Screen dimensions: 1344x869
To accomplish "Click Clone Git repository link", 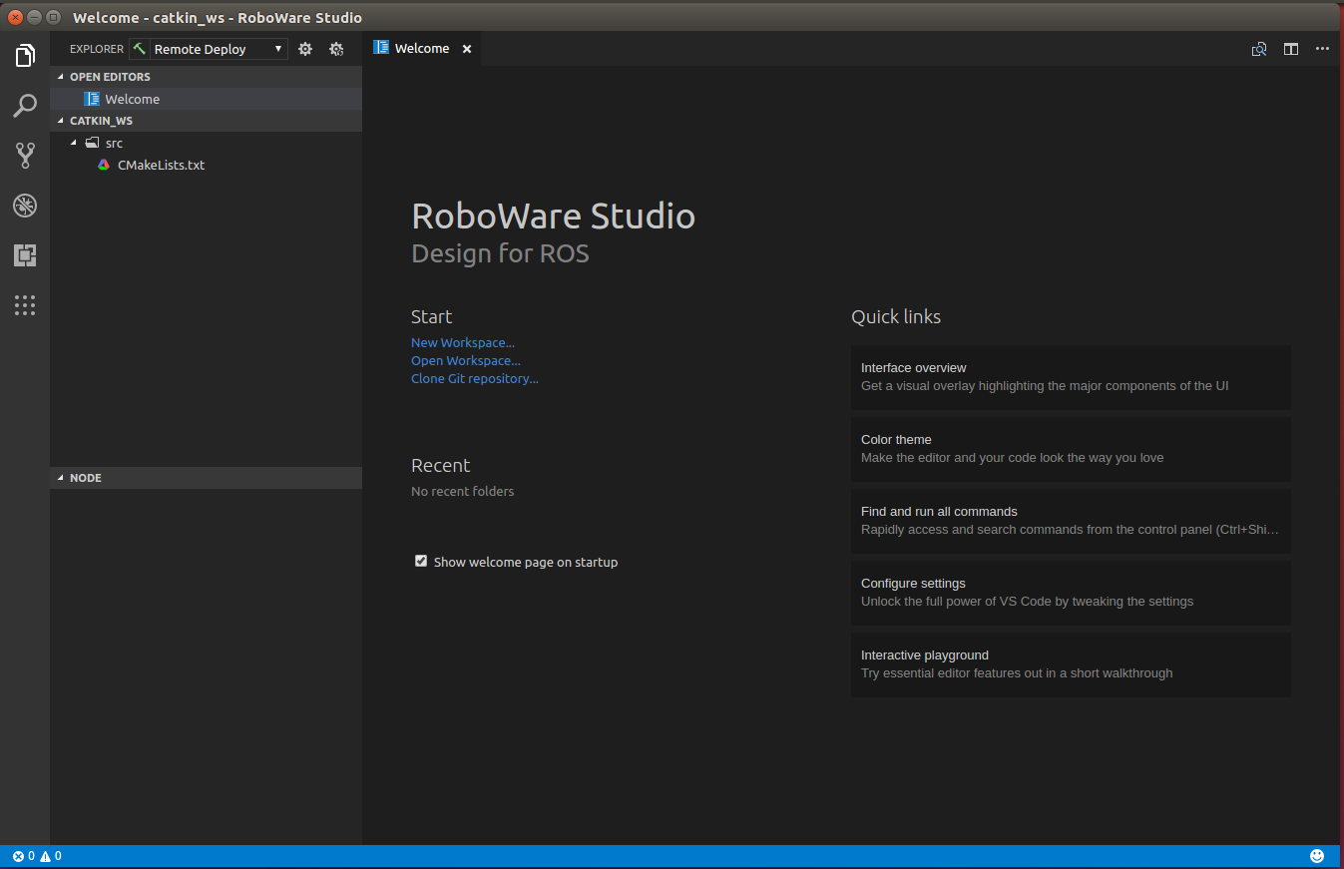I will [x=474, y=379].
